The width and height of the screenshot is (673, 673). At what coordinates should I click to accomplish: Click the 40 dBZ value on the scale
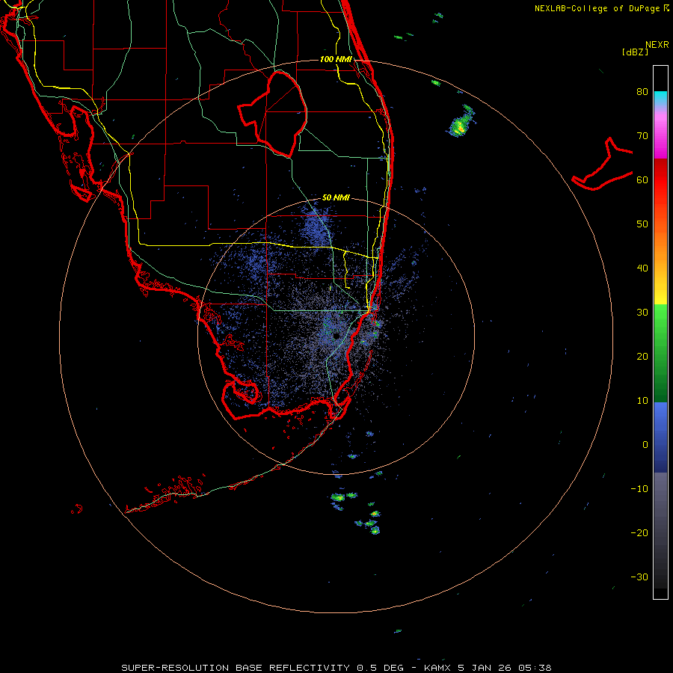tap(642, 268)
